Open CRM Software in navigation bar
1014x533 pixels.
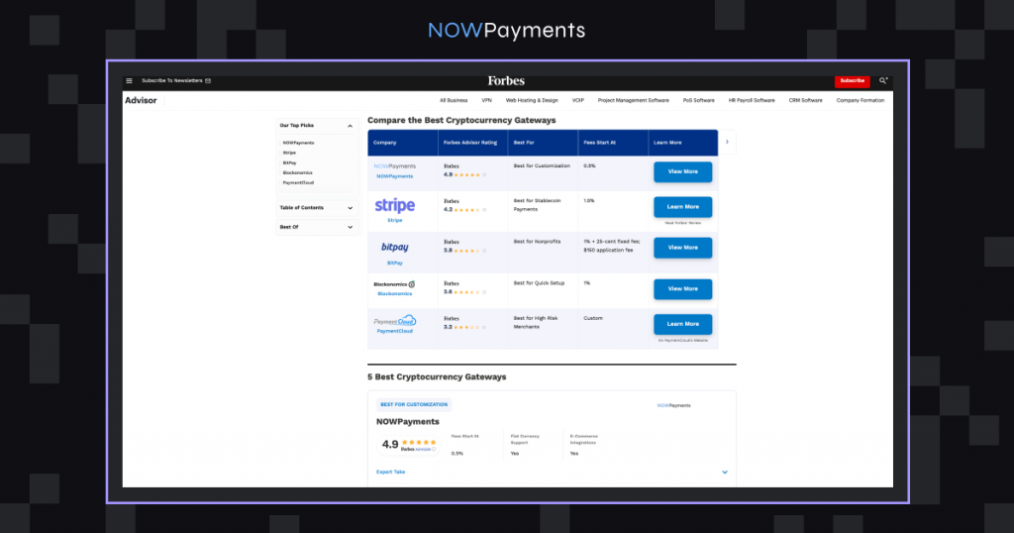click(x=805, y=100)
